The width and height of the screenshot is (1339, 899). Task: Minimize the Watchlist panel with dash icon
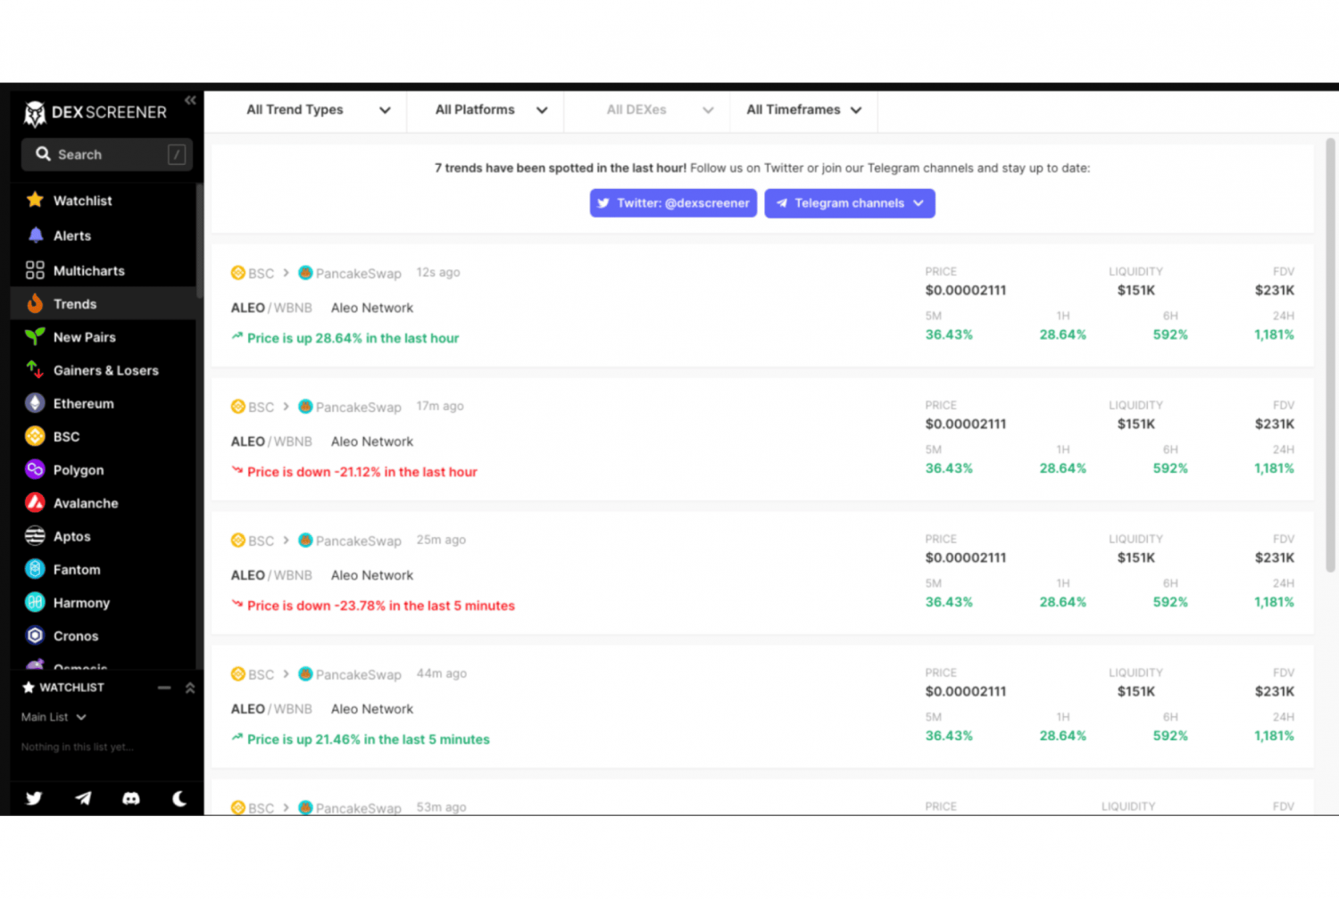pyautogui.click(x=164, y=688)
